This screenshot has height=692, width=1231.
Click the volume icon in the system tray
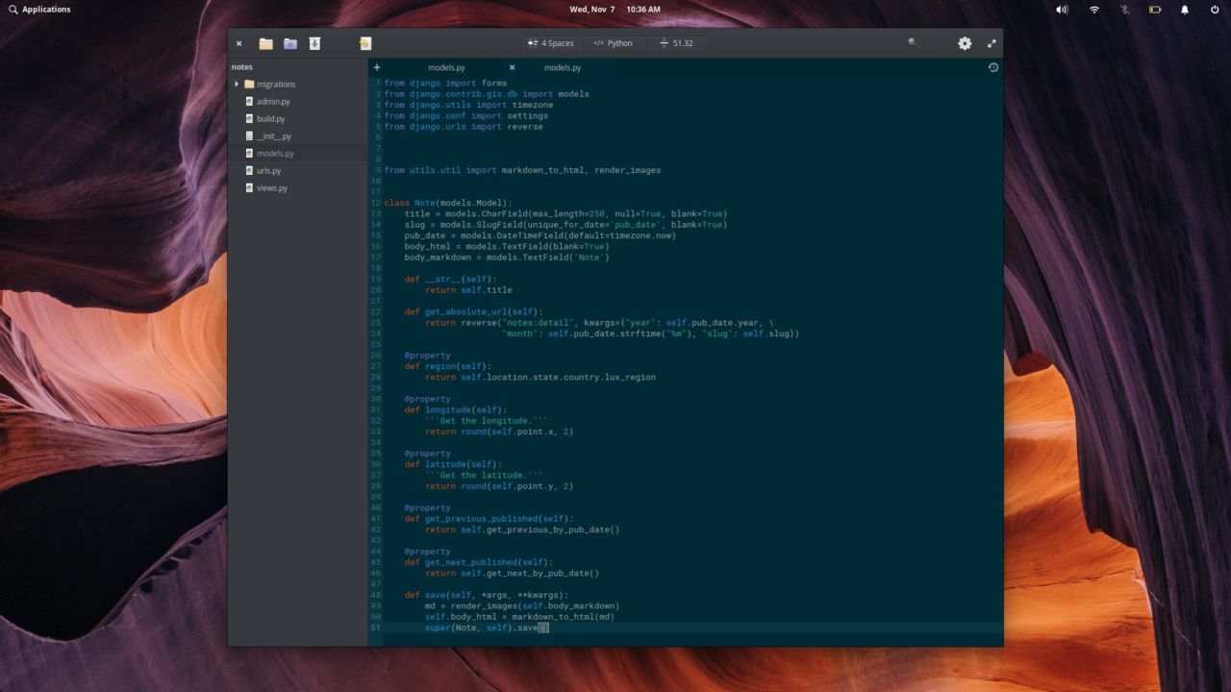[1062, 9]
